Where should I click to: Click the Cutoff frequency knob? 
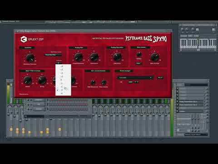click(79, 57)
